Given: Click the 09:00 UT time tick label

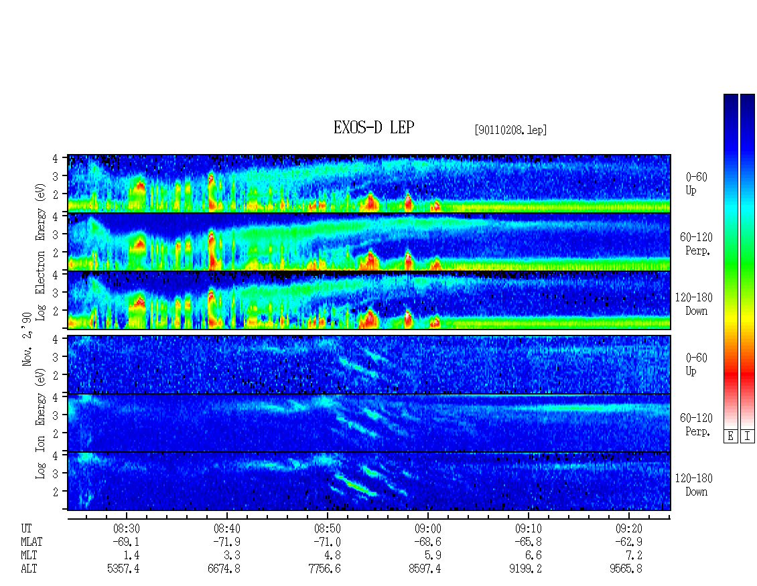Looking at the screenshot, I should (428, 529).
